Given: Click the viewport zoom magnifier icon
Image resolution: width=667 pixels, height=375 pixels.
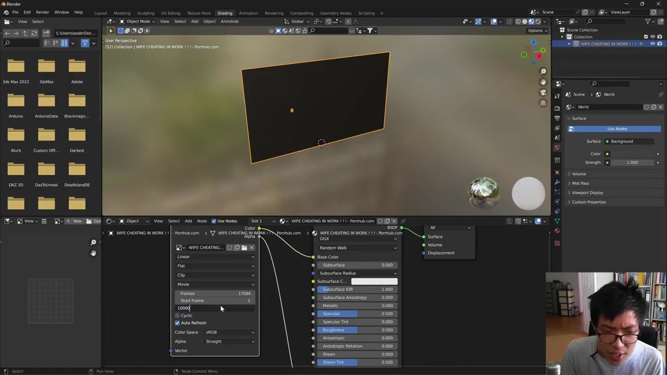Looking at the screenshot, I should [543, 71].
